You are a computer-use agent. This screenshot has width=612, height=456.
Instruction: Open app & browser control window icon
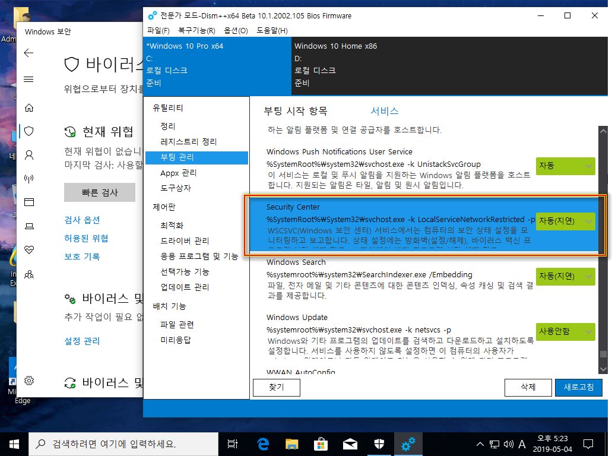(x=29, y=202)
